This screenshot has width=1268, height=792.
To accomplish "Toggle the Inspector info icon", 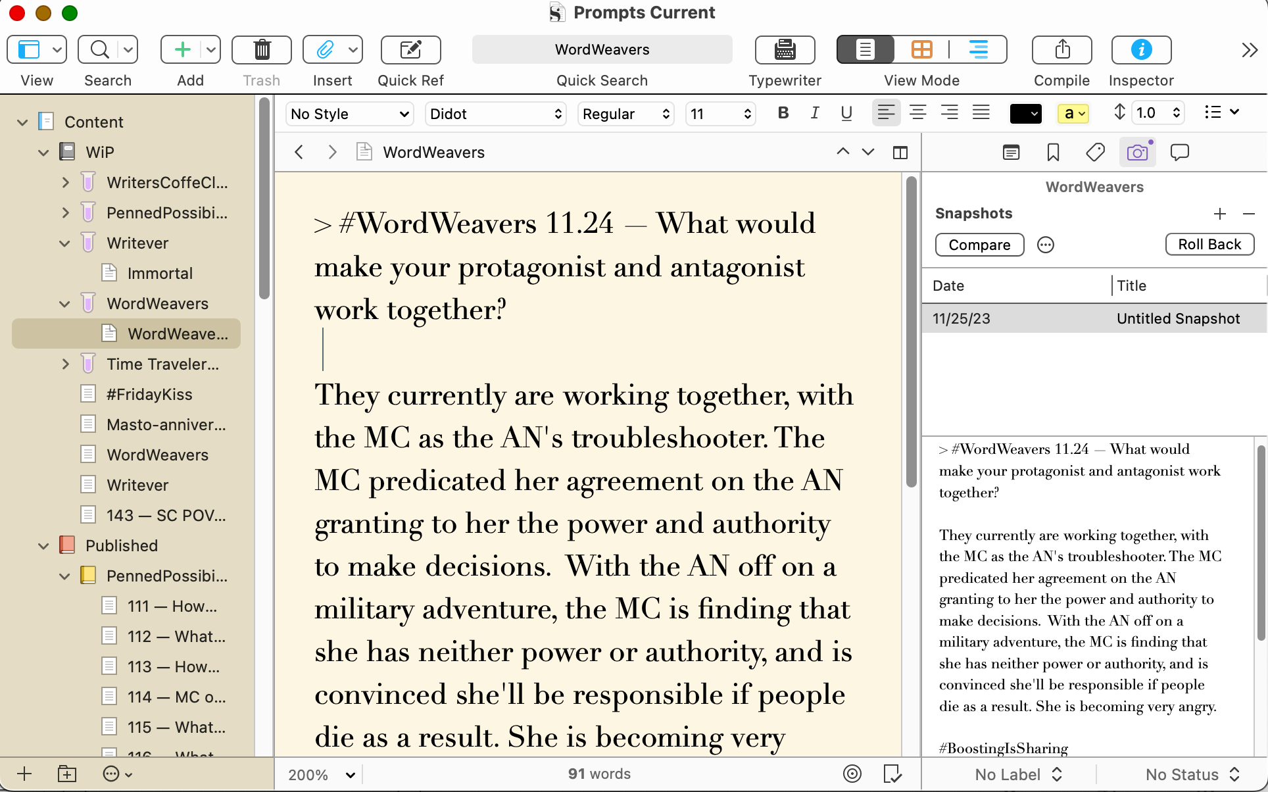I will point(1141,49).
